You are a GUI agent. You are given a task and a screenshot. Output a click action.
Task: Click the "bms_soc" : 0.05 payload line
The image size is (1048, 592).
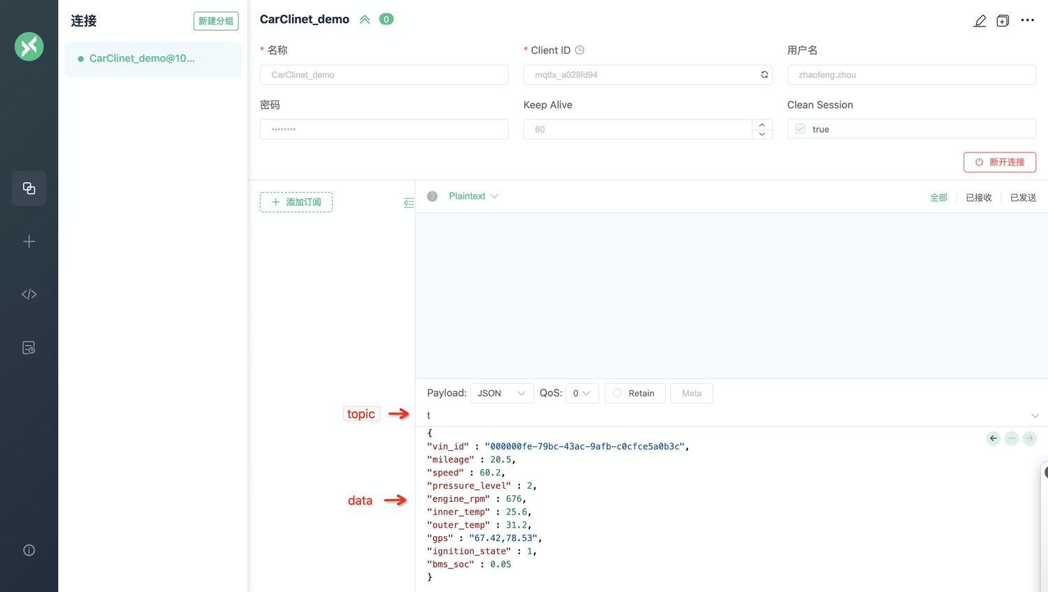469,565
